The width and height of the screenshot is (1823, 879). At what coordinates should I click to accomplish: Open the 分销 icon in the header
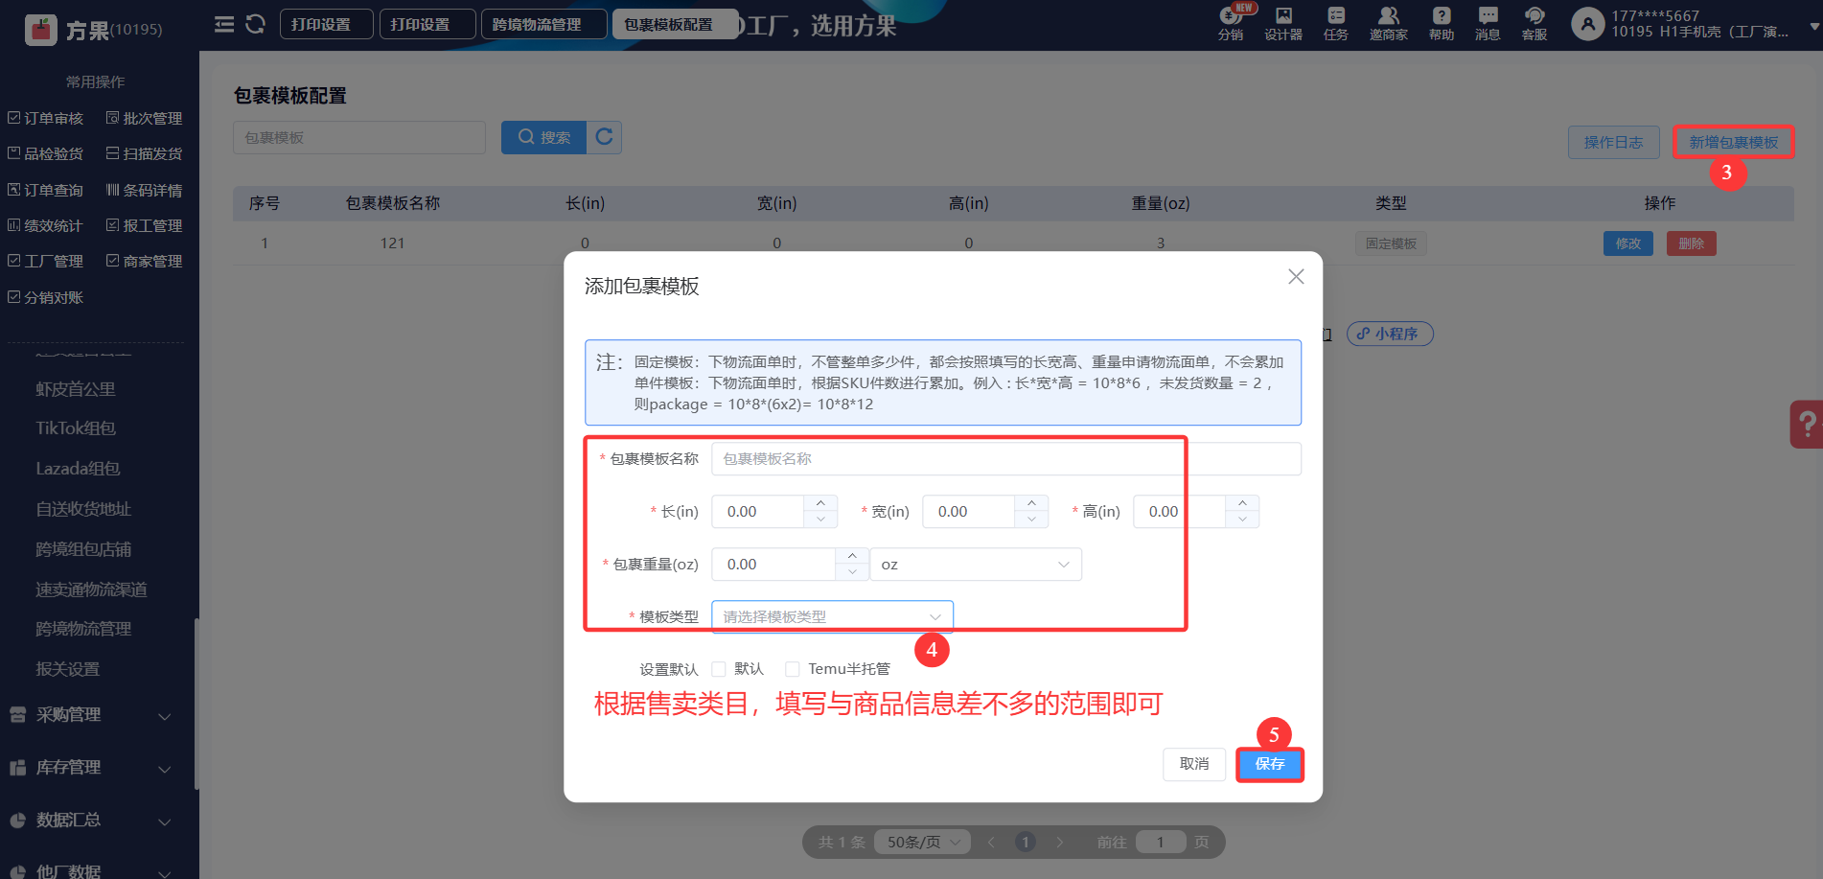tap(1231, 22)
